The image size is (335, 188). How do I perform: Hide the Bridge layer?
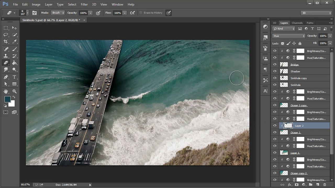pyautogui.click(x=275, y=64)
